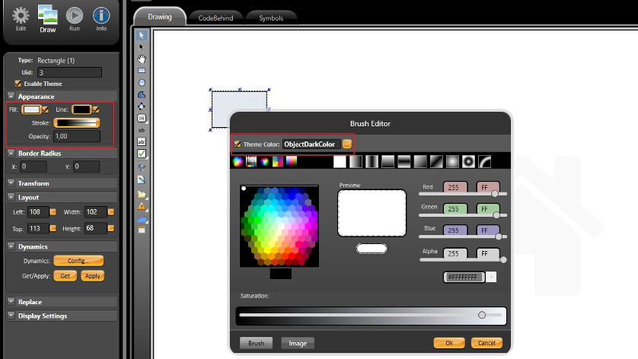Select the rectangle drawing tool
Screen dimensions: 638x359
tap(142, 70)
